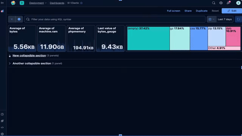The image size is (242, 136).
Task: Click Another collapsible section title
Action: click(x=32, y=63)
